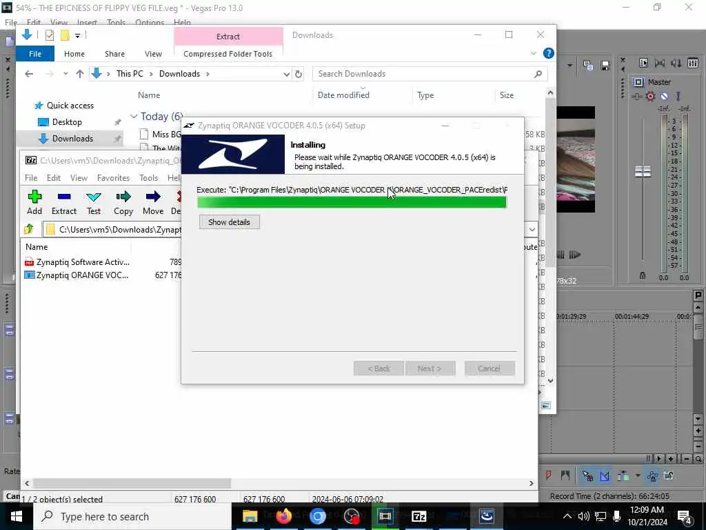This screenshot has width=706, height=530.
Task: Click Vegas insert region flags icon
Action: click(565, 475)
